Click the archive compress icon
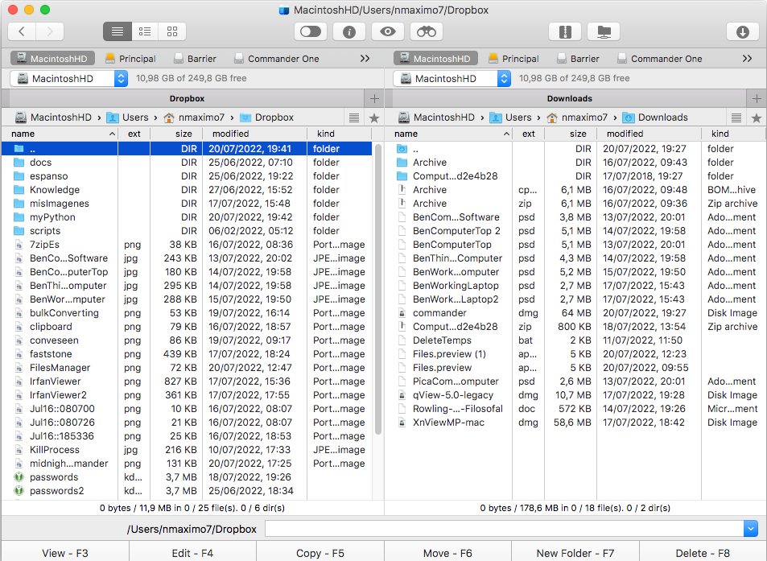 tap(564, 31)
